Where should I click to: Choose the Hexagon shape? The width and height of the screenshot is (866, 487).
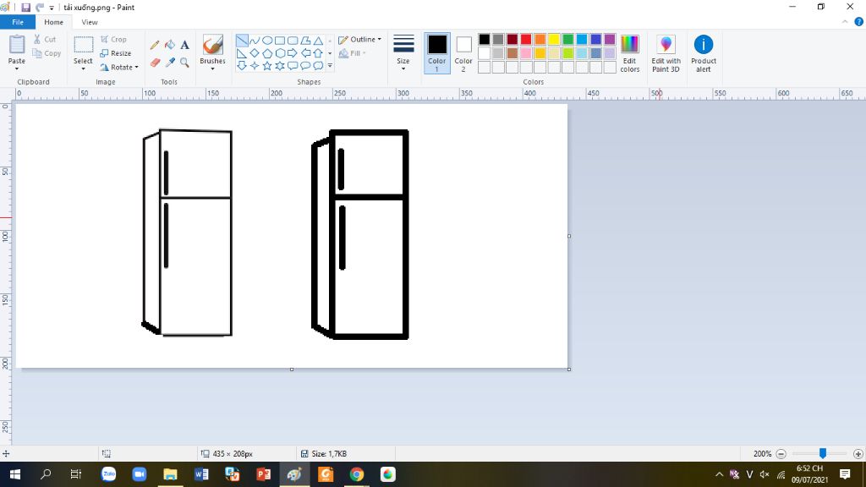pos(280,53)
